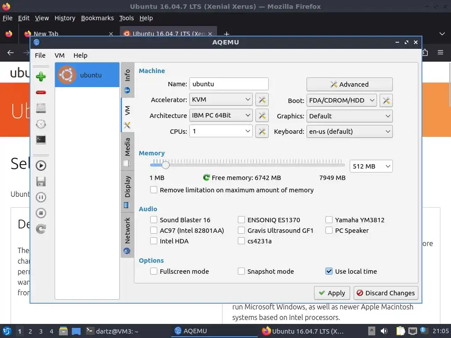451x338 pixels.
Task: Refresh free memory with green arrow icon
Action: [206, 178]
